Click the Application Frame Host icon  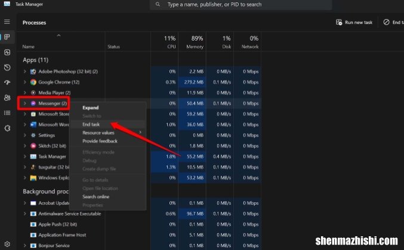pyautogui.click(x=33, y=235)
